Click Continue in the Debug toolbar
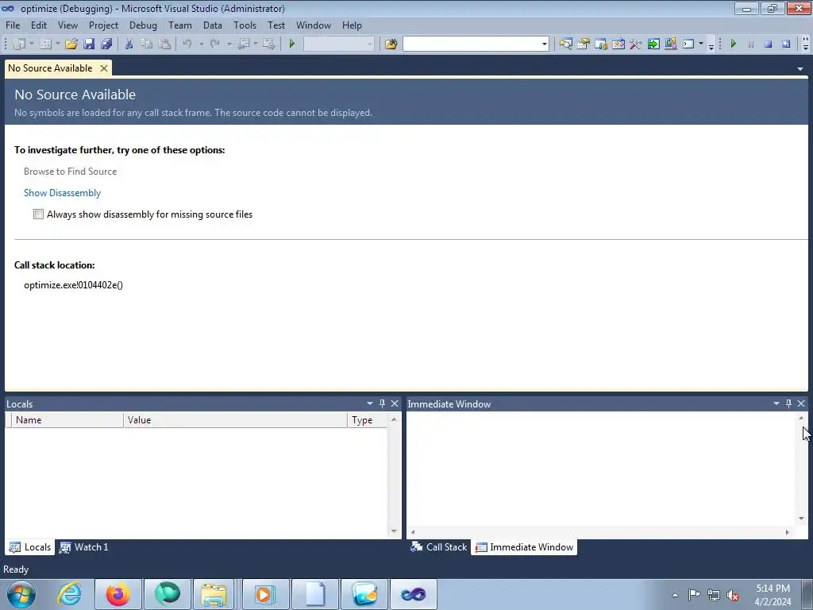The image size is (813, 610). pos(733,44)
